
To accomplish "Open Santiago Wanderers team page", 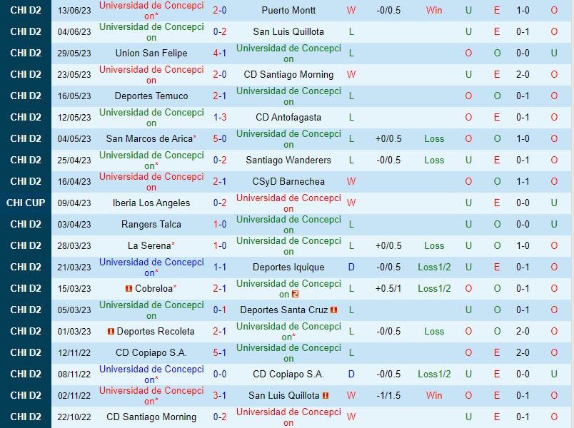I will [x=288, y=160].
